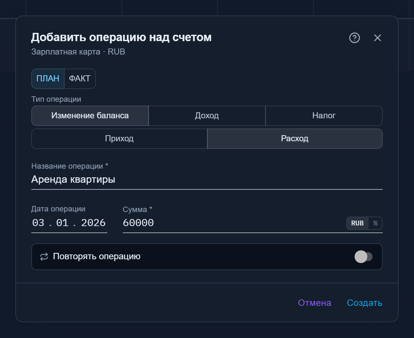Switch to the ФАКТ tab
414x338 pixels.
pyautogui.click(x=80, y=78)
